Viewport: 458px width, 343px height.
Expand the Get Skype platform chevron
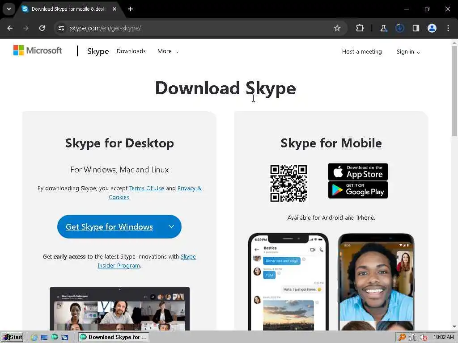(171, 226)
